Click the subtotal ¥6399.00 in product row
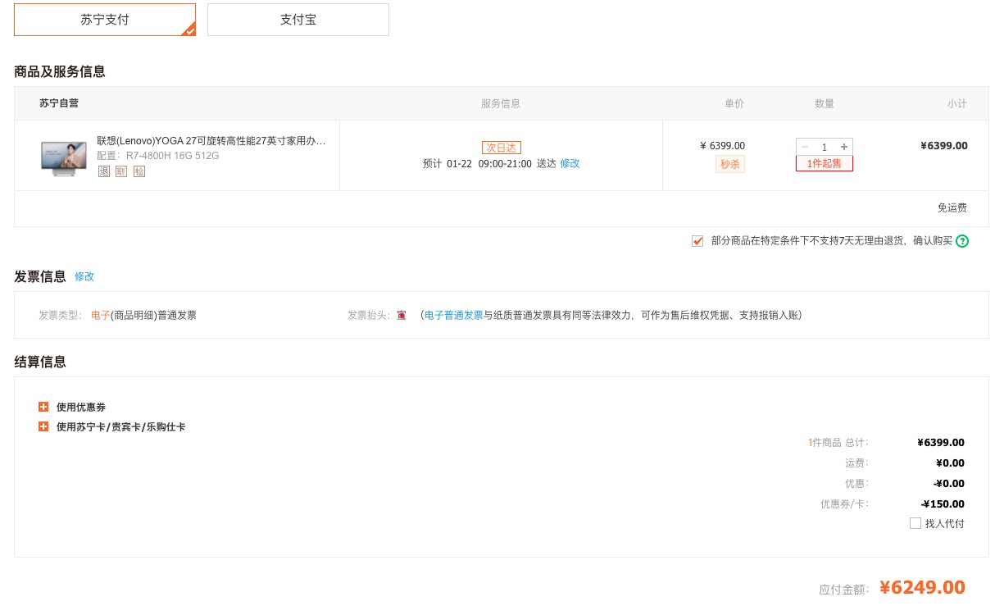Image resolution: width=1004 pixels, height=606 pixels. pos(944,146)
